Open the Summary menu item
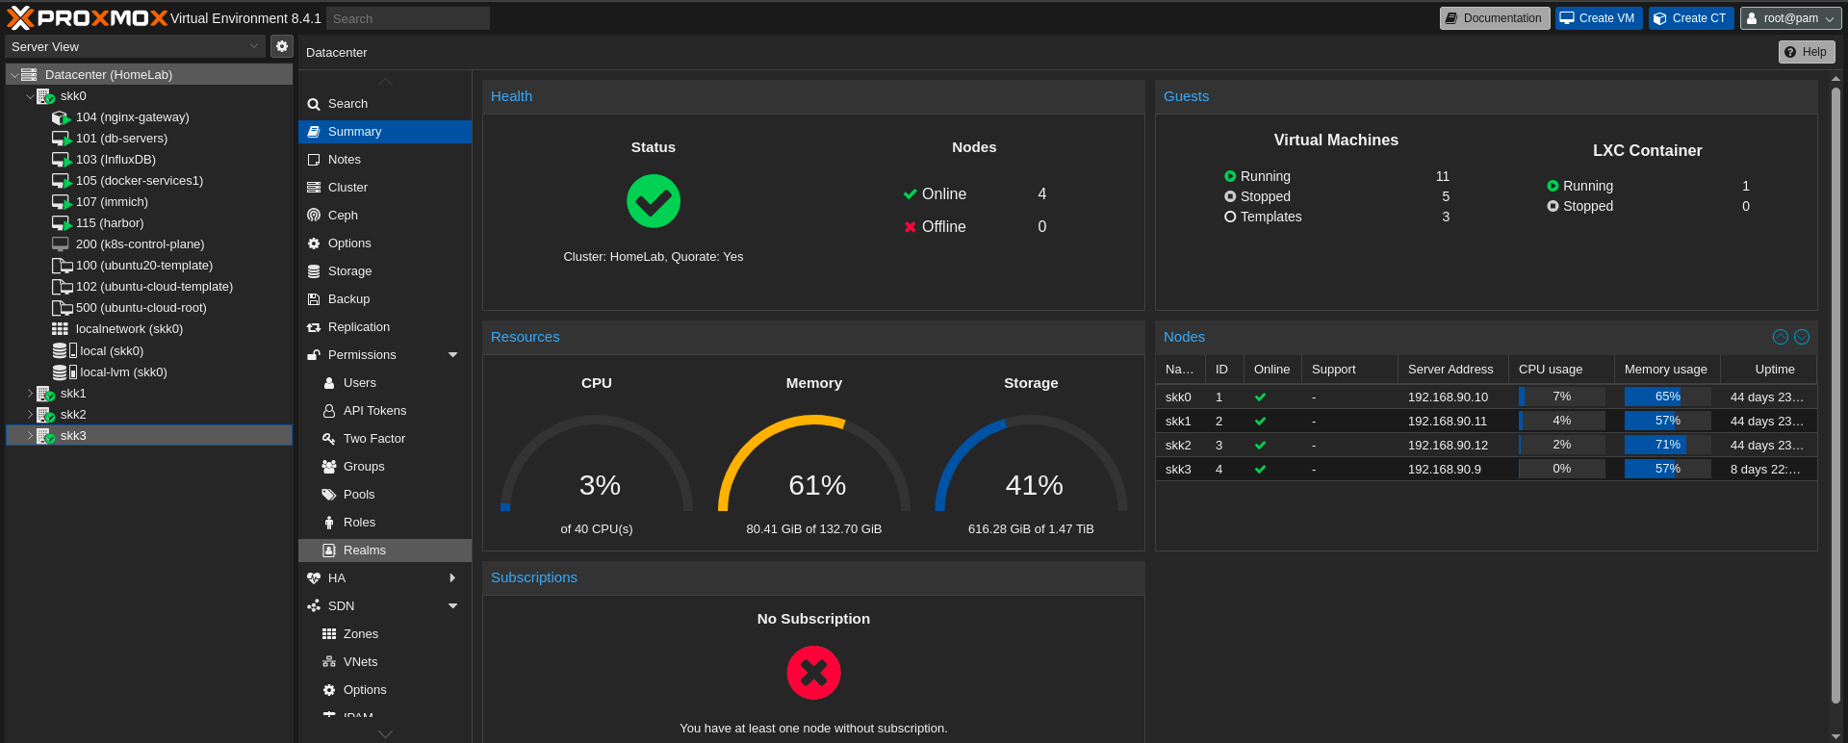 [x=385, y=132]
